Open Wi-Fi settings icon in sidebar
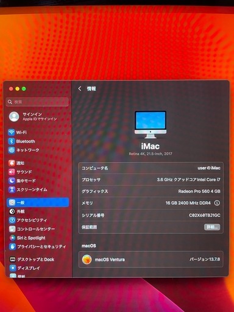Screen dimensions: 234x312 [12, 132]
